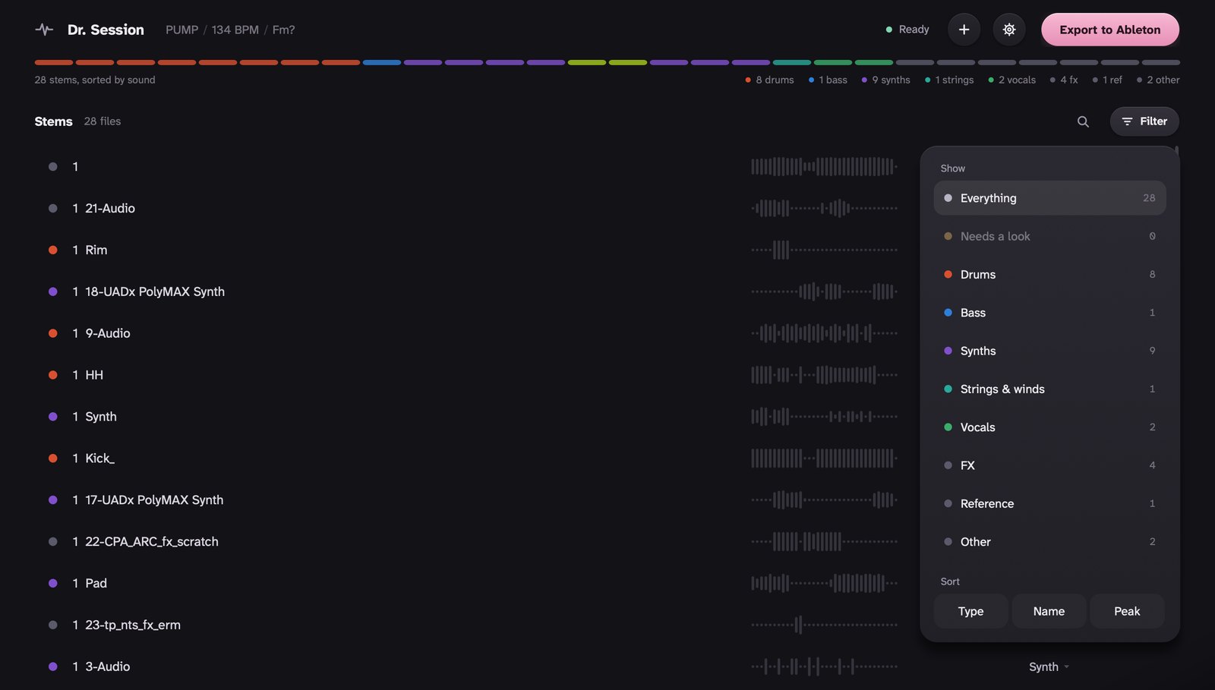The image size is (1215, 690).
Task: Show Everything in the filter list
Action: click(1049, 198)
